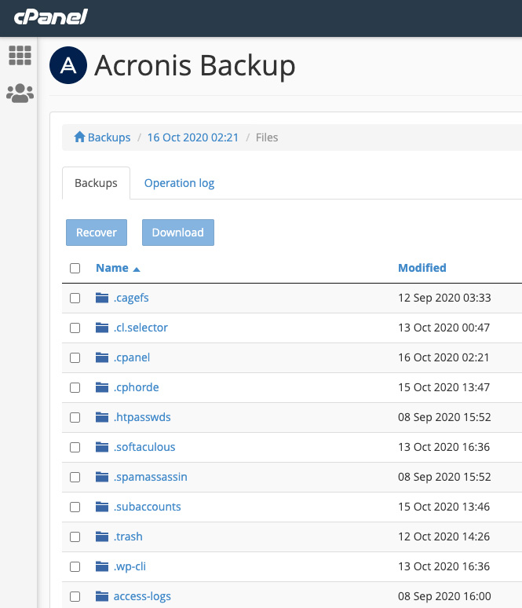
Task: Click the .cagefs folder icon
Action: [x=101, y=298]
